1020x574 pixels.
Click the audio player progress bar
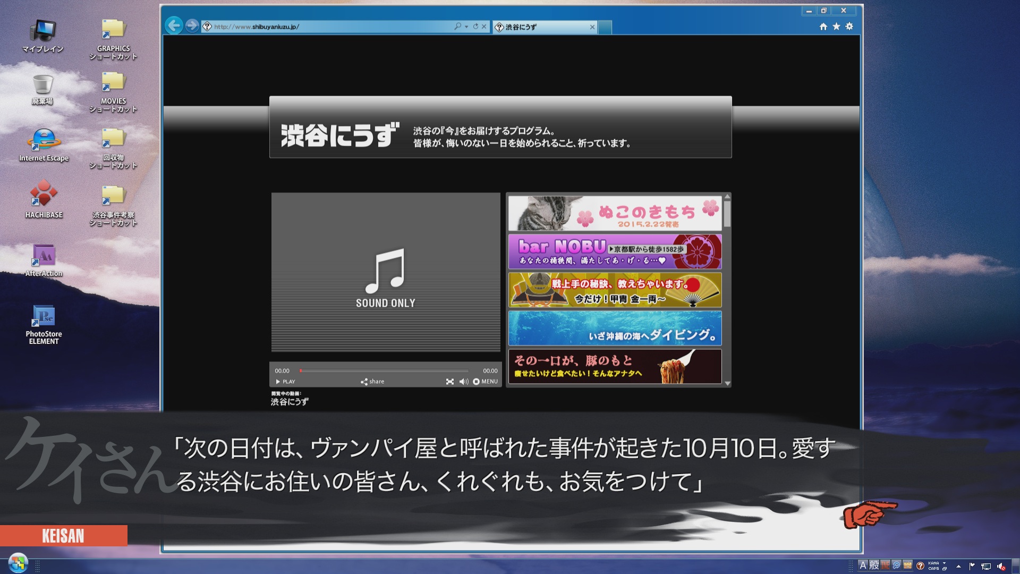coord(384,371)
